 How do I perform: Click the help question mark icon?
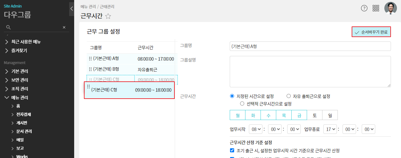pyautogui.click(x=364, y=8)
